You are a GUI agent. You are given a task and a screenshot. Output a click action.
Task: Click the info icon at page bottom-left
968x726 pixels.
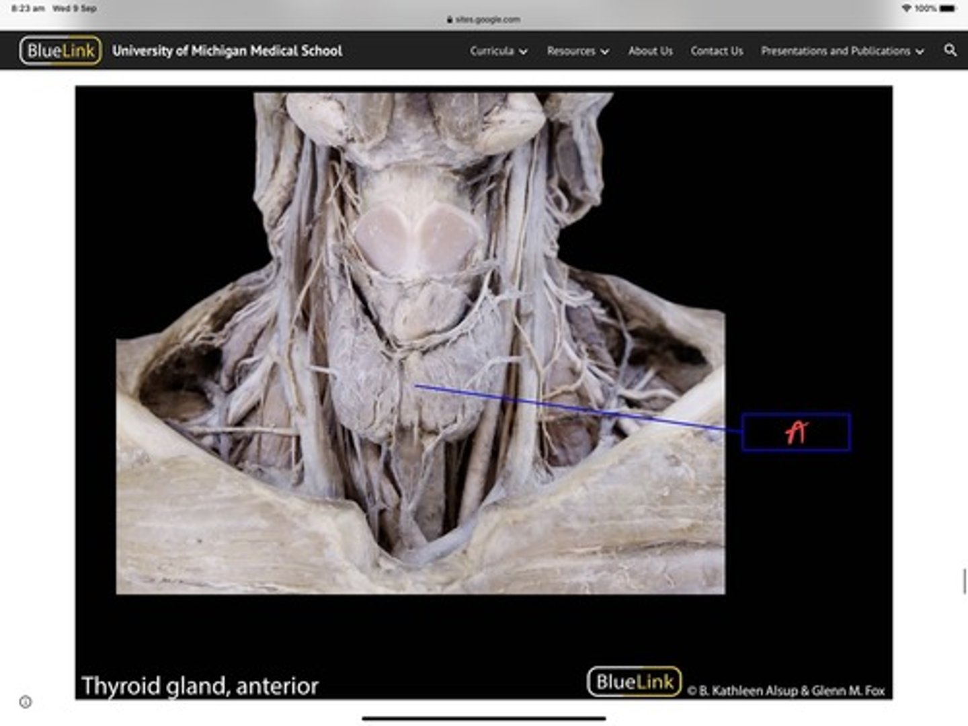[26, 702]
